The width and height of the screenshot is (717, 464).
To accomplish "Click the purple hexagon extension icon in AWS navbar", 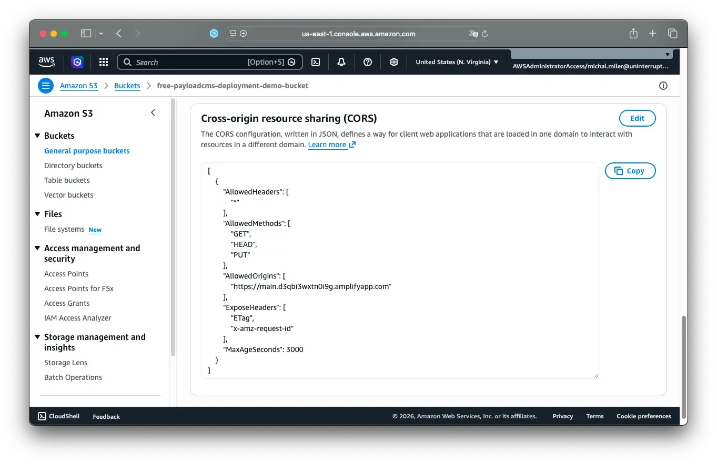I will 77,62.
